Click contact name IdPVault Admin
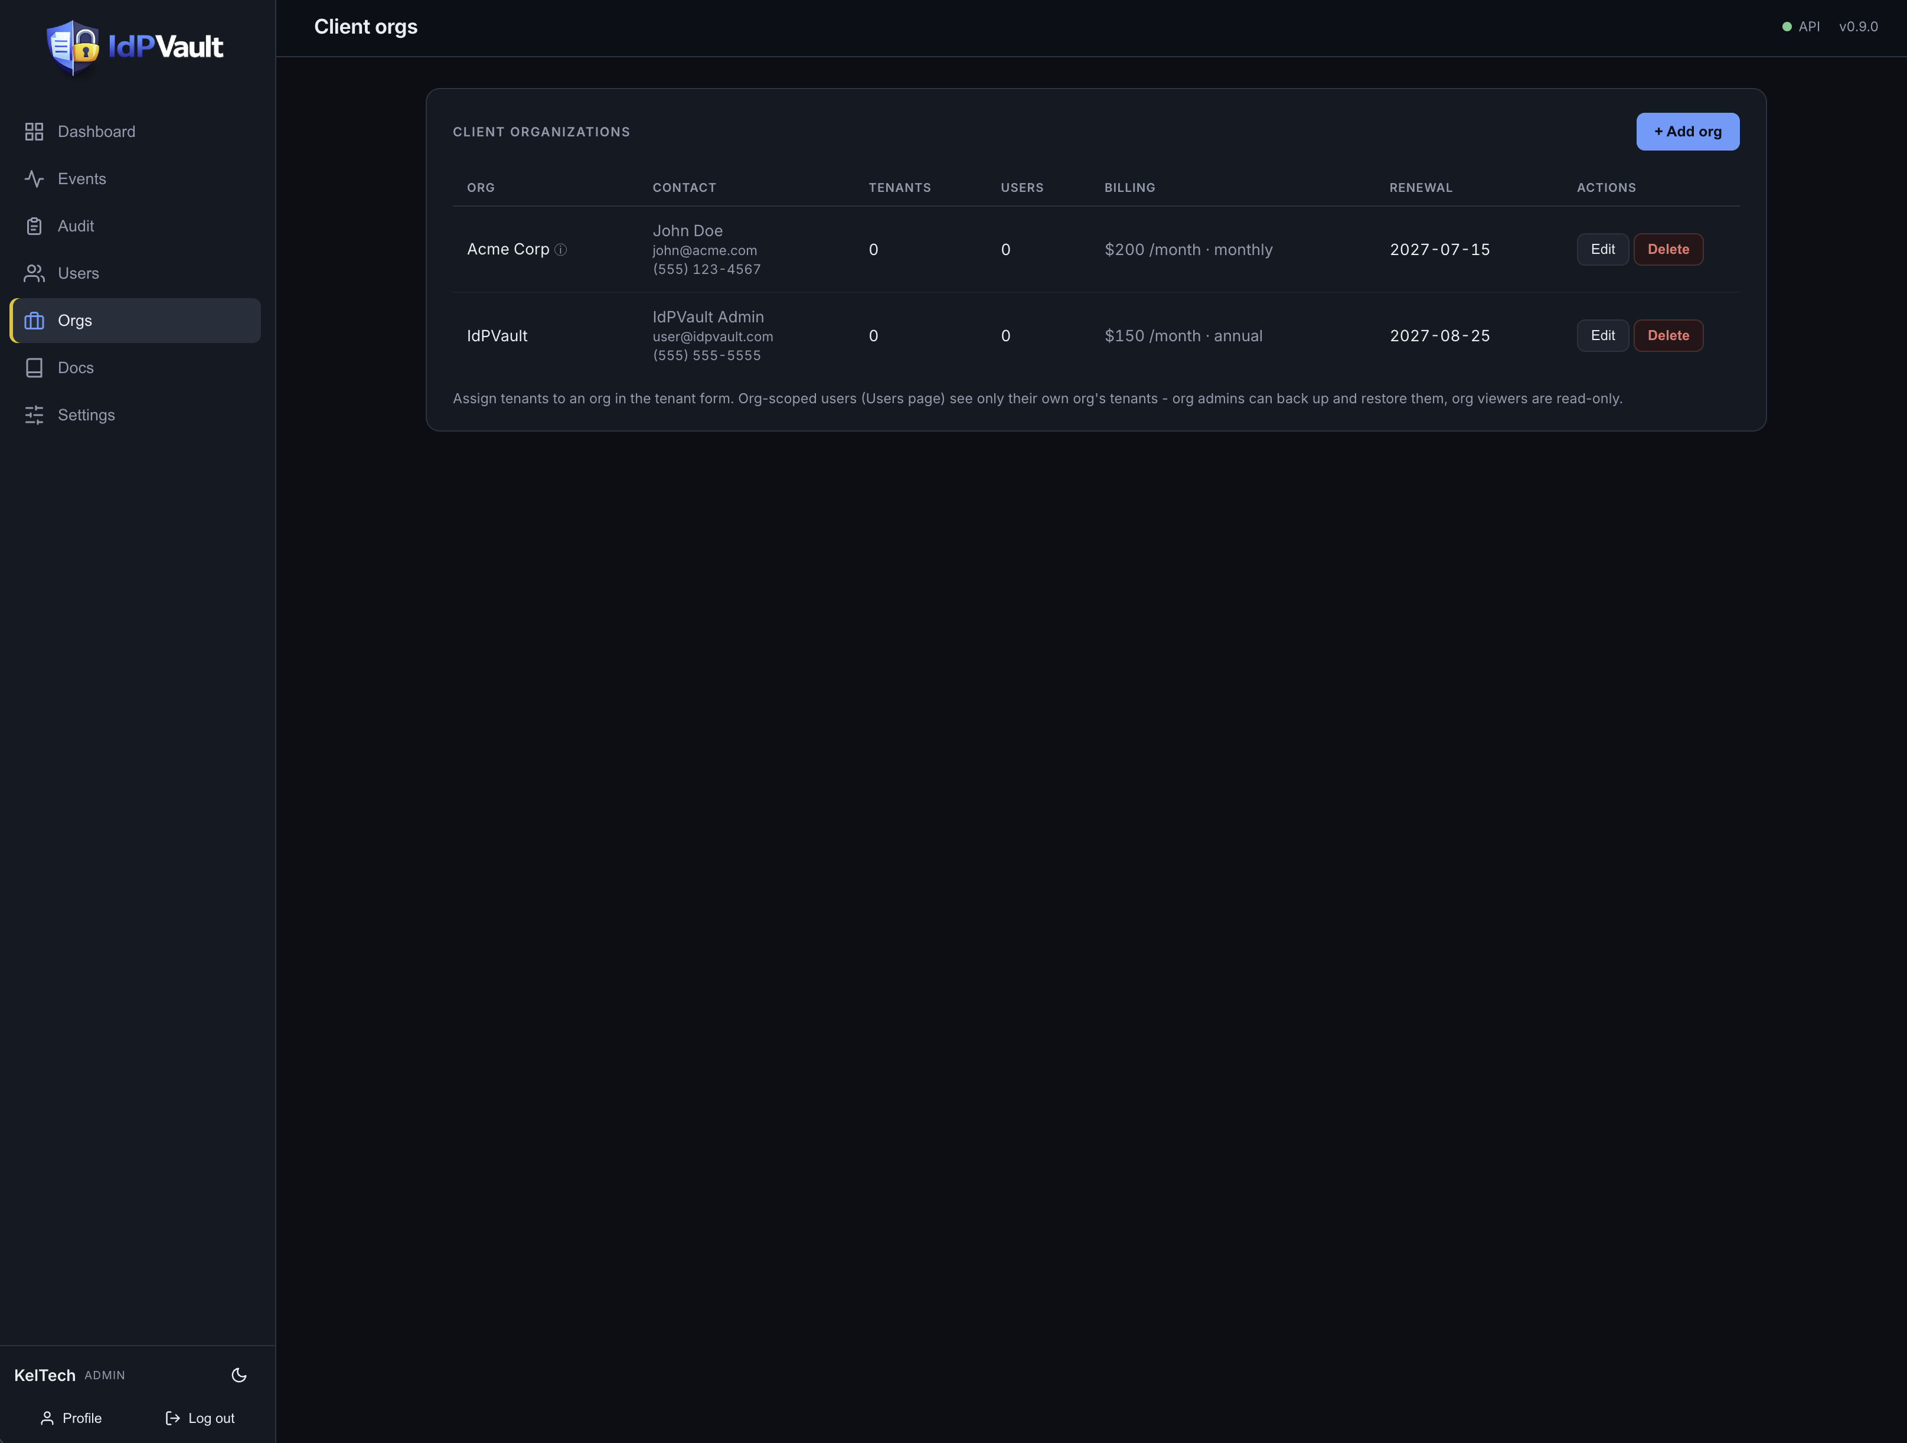The height and width of the screenshot is (1443, 1907). pos(708,316)
